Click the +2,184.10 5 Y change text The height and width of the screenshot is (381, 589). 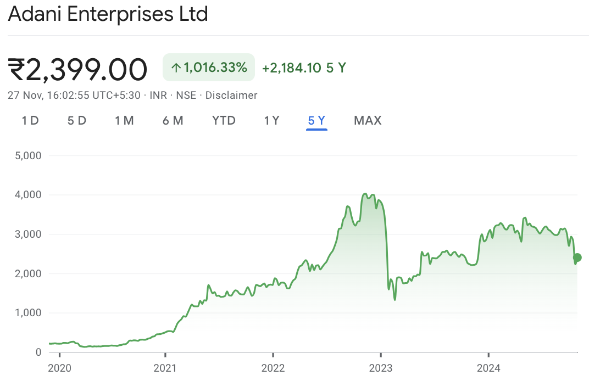[x=304, y=68]
